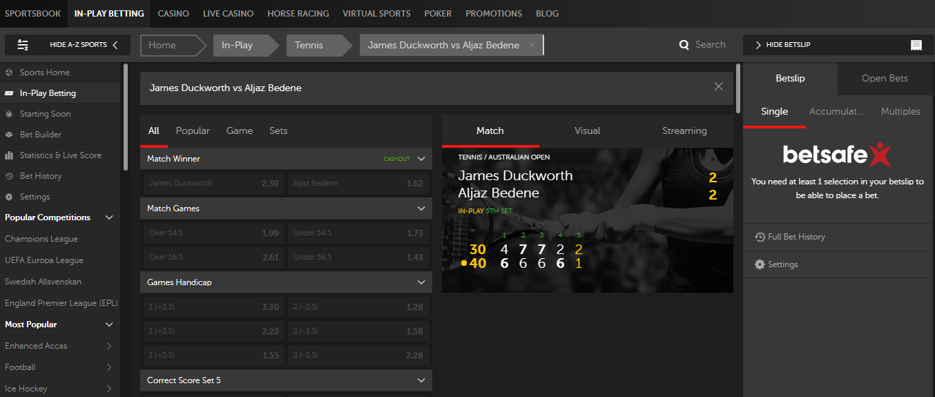Click the Bet History clock icon in sidebar
The width and height of the screenshot is (935, 397).
(9, 176)
